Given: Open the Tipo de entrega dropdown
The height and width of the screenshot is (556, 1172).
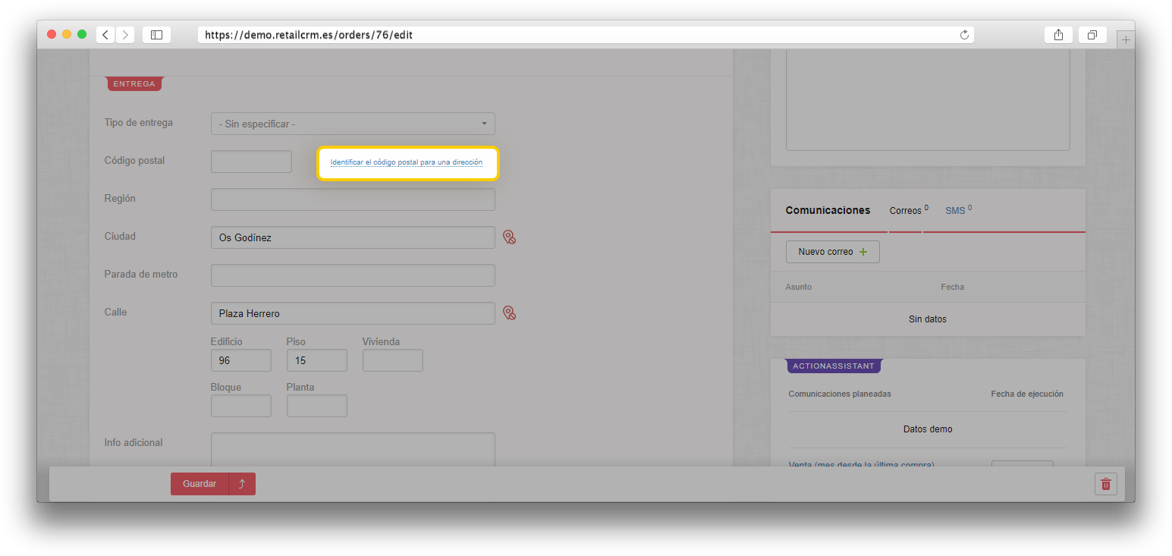Looking at the screenshot, I should coord(353,124).
